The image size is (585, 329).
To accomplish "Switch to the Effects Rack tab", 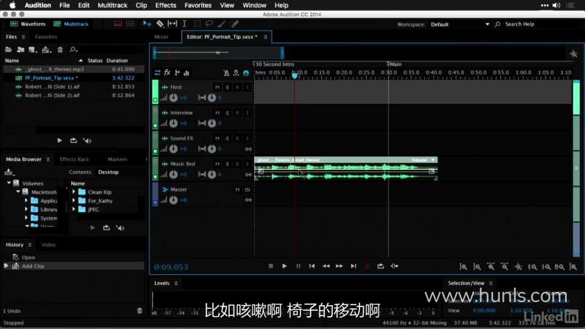I will tap(74, 159).
